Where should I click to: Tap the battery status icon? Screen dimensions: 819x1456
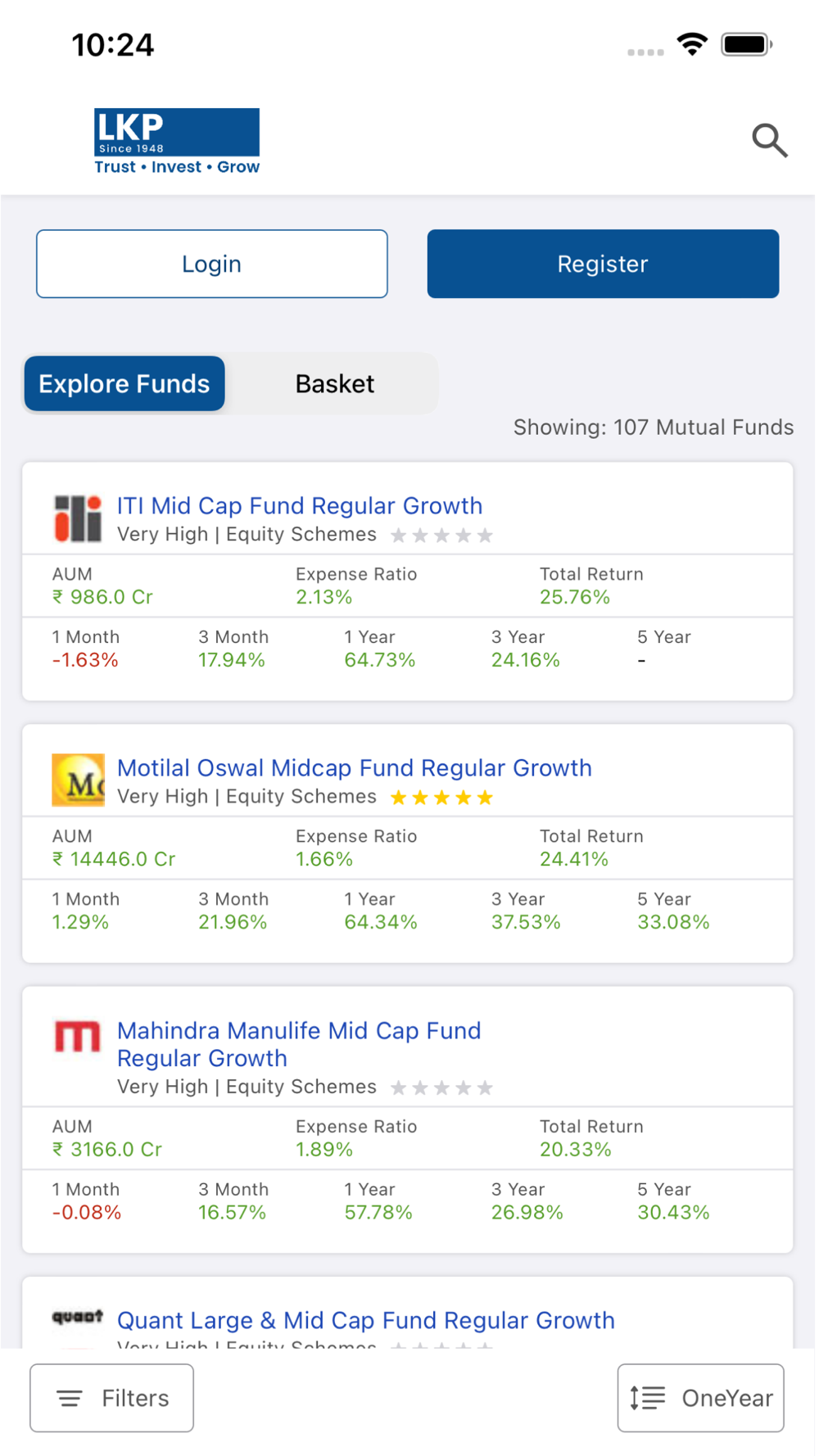point(746,44)
